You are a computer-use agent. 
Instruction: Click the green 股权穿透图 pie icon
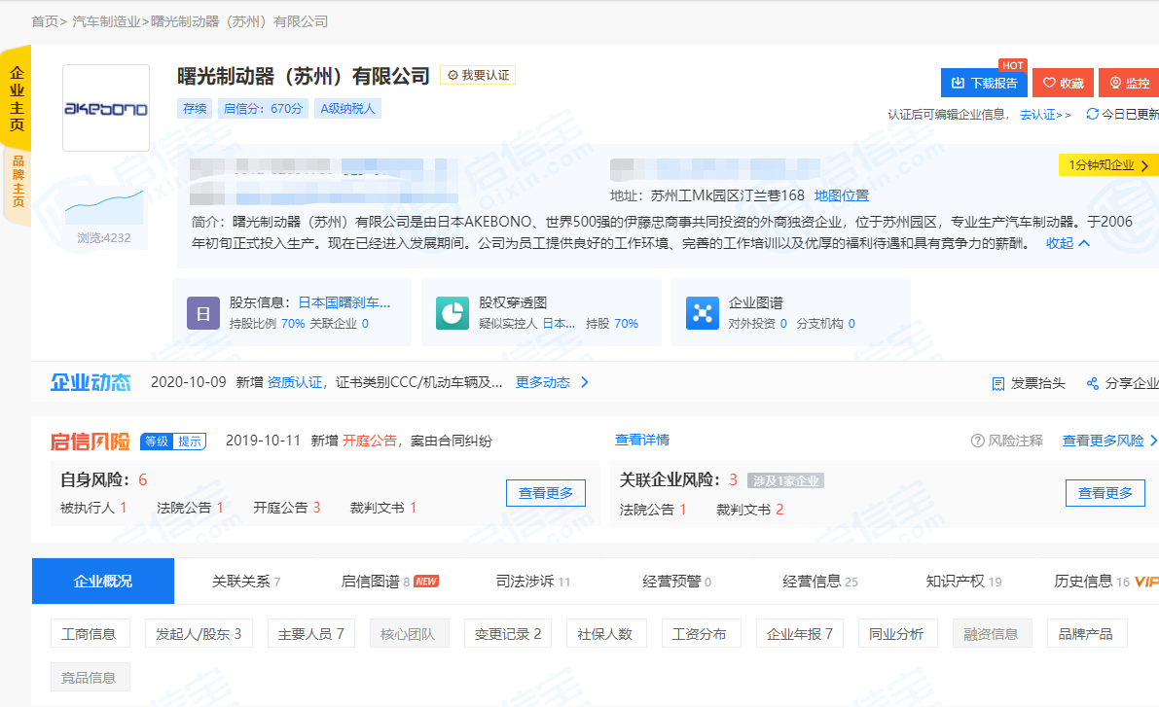(453, 313)
